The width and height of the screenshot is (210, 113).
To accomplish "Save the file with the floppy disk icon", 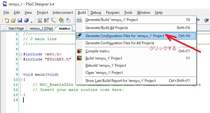I will pos(20,20).
